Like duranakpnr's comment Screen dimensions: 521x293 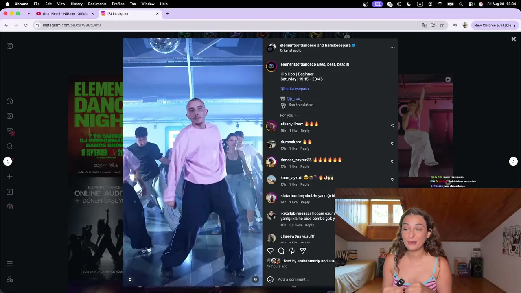(392, 144)
